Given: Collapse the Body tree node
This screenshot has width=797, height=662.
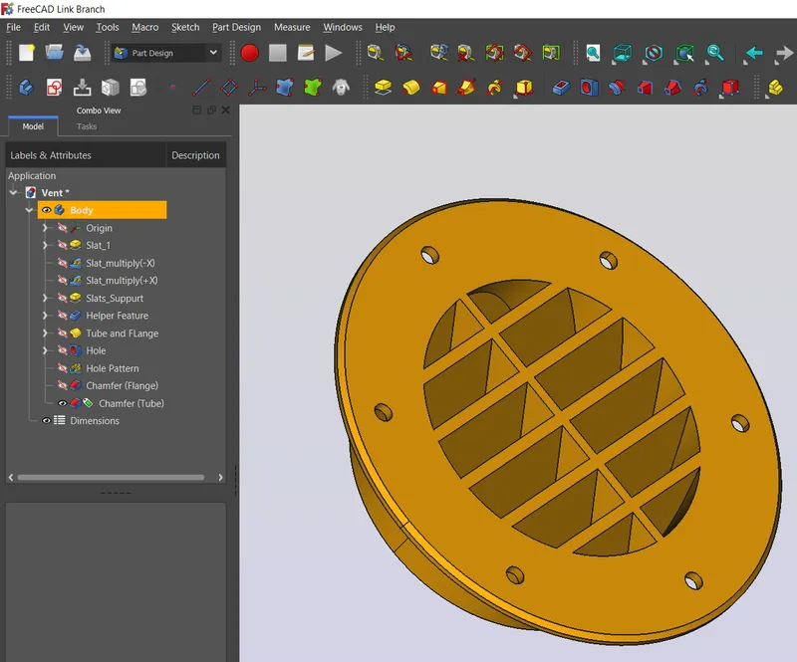Looking at the screenshot, I should pos(30,210).
